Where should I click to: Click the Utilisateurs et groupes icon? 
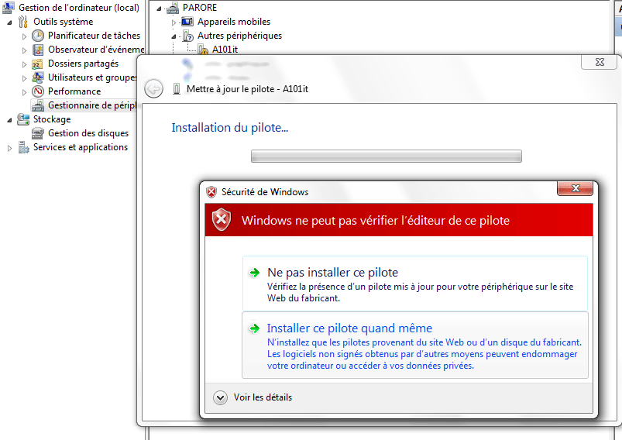[38, 77]
